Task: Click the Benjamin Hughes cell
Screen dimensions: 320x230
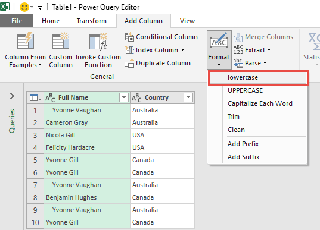Action: coord(87,197)
